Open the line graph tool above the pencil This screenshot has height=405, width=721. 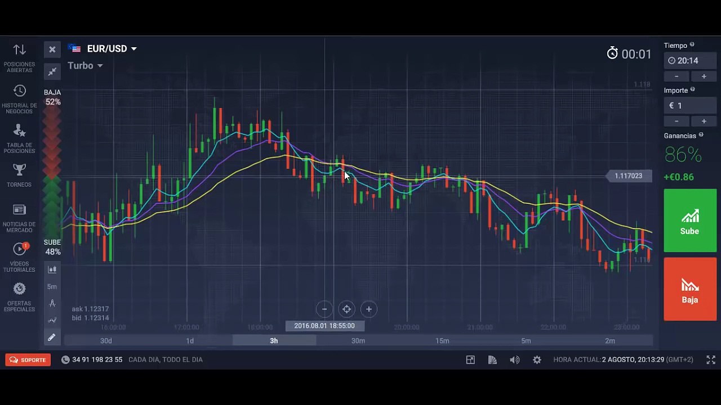[52, 320]
